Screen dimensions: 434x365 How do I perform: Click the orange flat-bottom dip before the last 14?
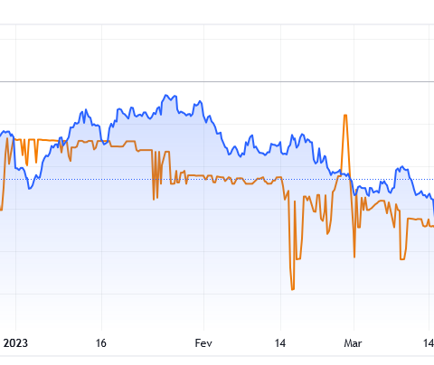(402, 259)
